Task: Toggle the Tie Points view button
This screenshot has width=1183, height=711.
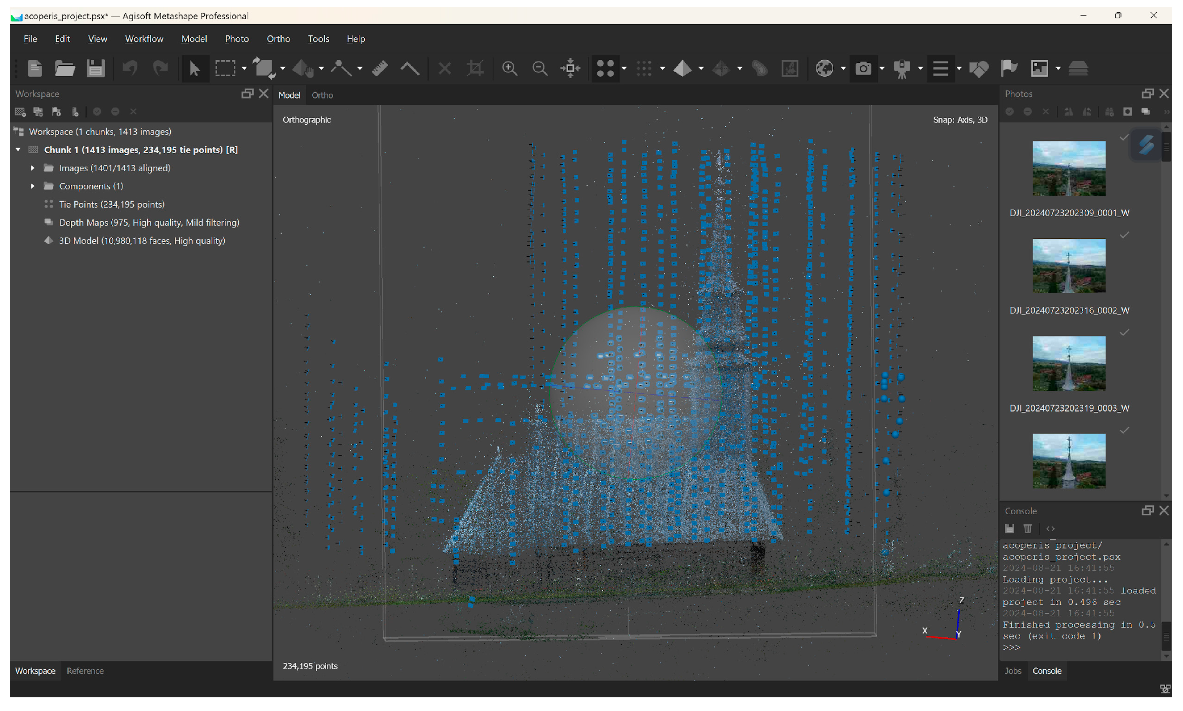Action: click(x=605, y=69)
